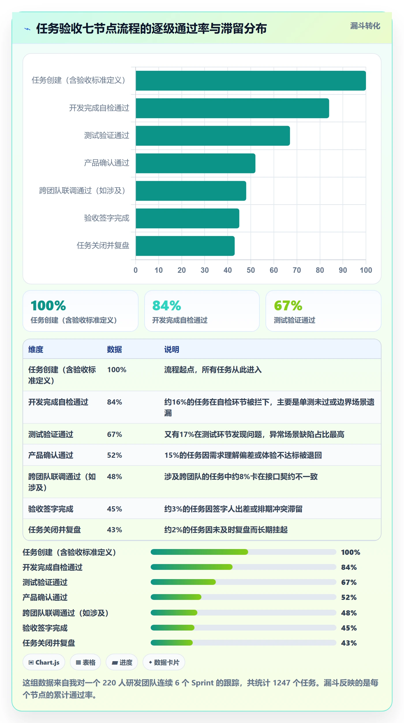This screenshot has height=723, width=404.
Task: Click the 任务创建 bar in the chart
Action: (x=251, y=81)
